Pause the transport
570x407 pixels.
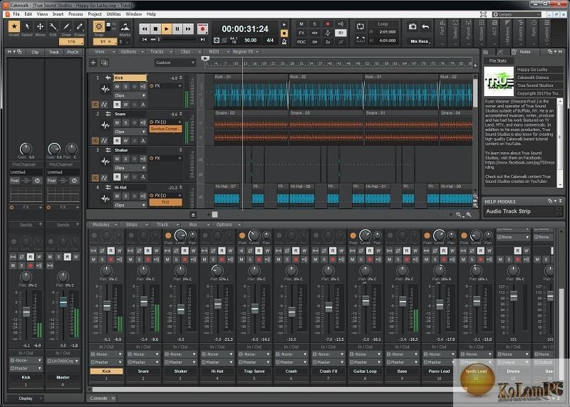177,28
